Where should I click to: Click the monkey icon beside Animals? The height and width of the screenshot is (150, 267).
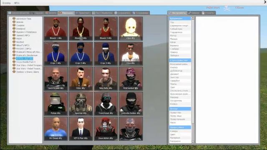[x=14, y=22]
